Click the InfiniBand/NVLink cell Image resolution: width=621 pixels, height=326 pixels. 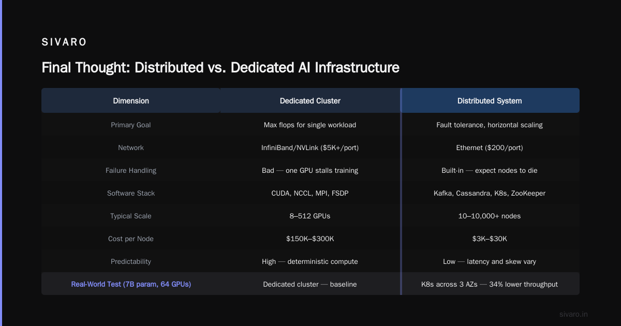click(310, 147)
